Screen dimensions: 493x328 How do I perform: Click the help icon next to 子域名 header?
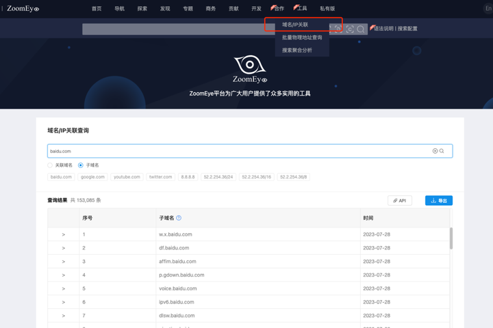pyautogui.click(x=179, y=218)
